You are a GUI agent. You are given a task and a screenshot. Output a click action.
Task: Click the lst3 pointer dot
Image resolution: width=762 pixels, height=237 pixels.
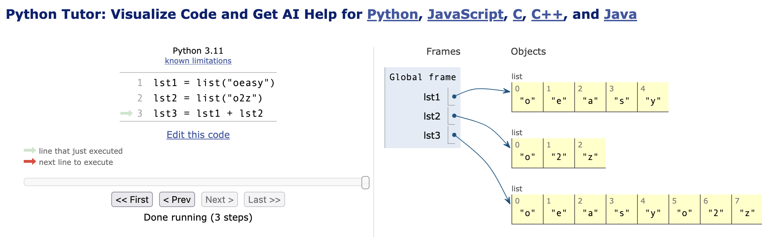coord(454,135)
